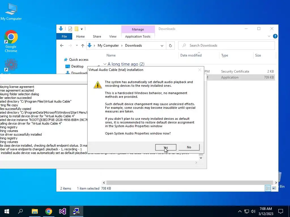290x217 pixels.
Task: Expand the address bar history dropdown
Action: 162,45
